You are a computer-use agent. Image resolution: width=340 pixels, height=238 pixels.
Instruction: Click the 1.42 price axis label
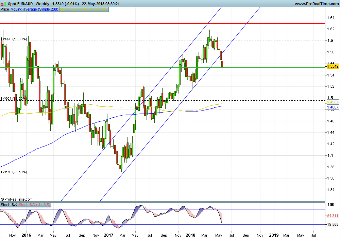331,144
